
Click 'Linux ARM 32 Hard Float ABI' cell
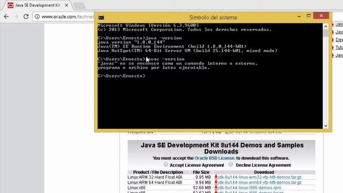[x=155, y=177]
